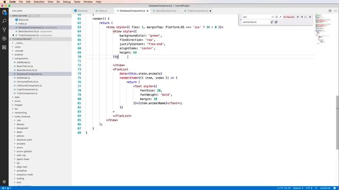This screenshot has height=190, width=339.
Task: Click the feedback smiley in status bar
Action: click(335, 188)
